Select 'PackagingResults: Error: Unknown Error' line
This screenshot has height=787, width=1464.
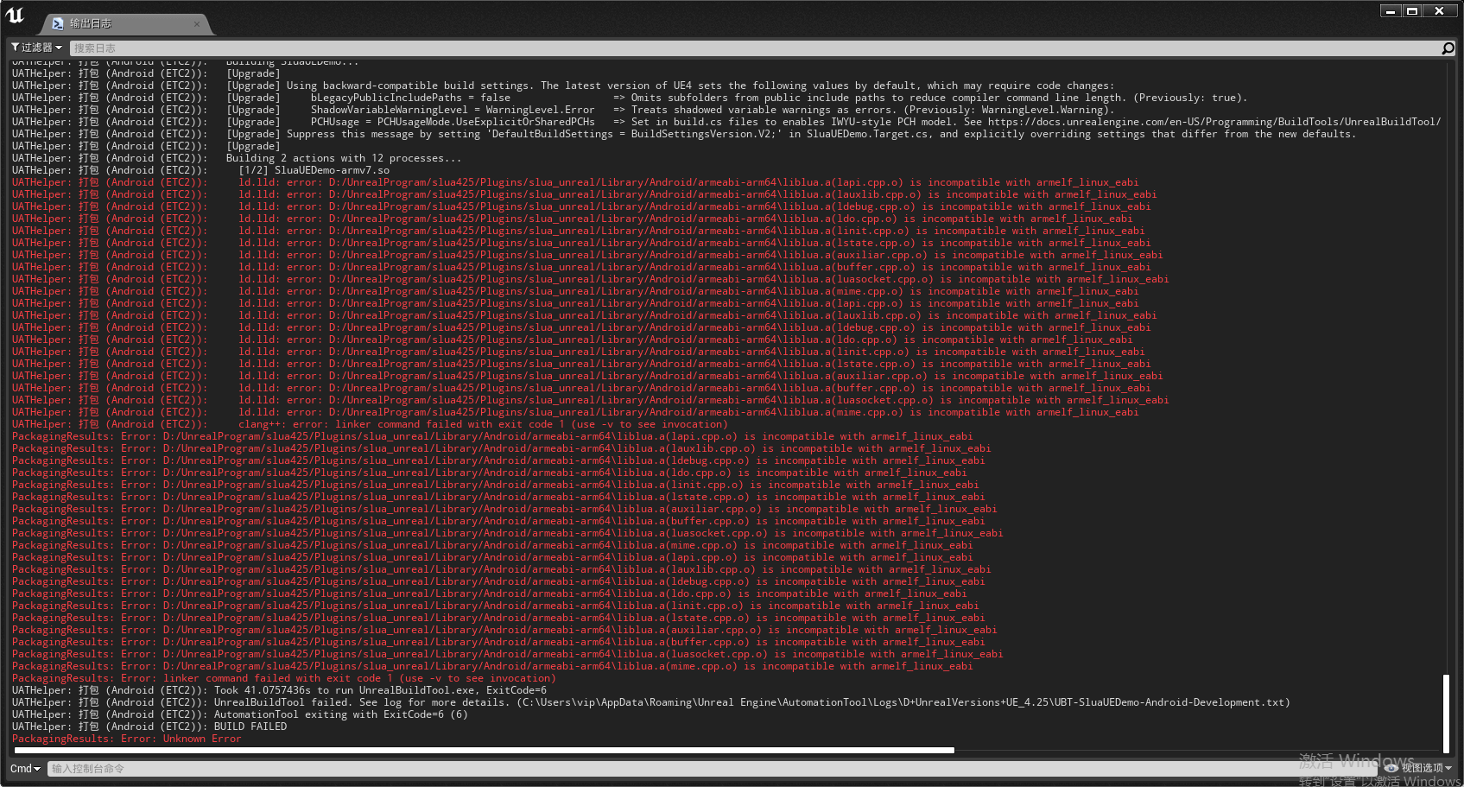coord(127,739)
